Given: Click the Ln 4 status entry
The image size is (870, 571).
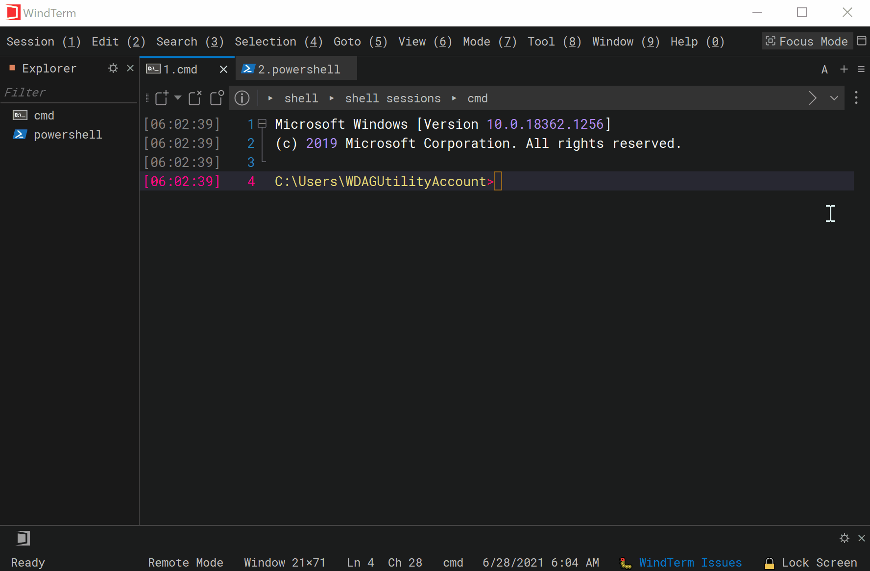Looking at the screenshot, I should pos(361,563).
